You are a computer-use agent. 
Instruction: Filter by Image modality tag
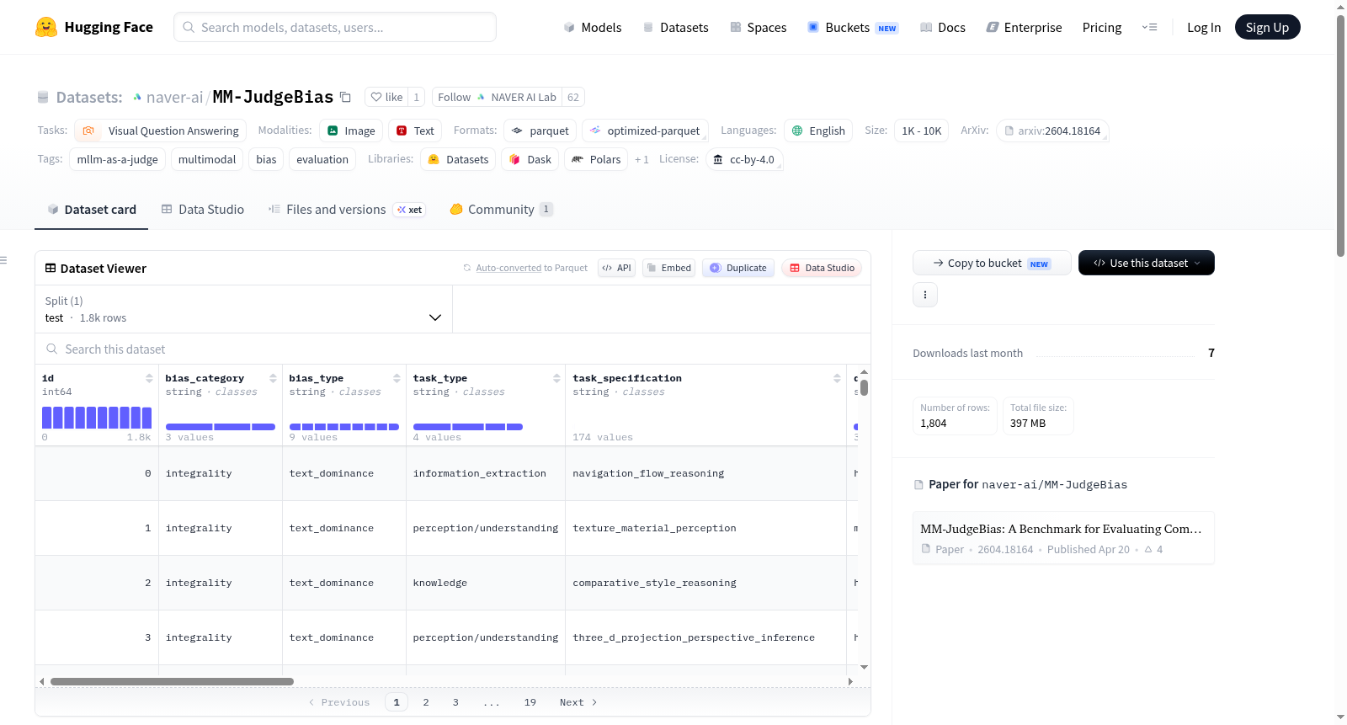[x=351, y=131]
